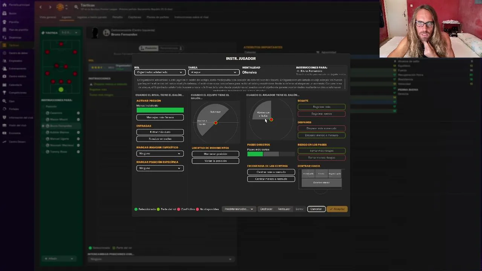Screen dimensions: 482x271
Task: Open Calendario sidebar icon
Action: point(4,85)
